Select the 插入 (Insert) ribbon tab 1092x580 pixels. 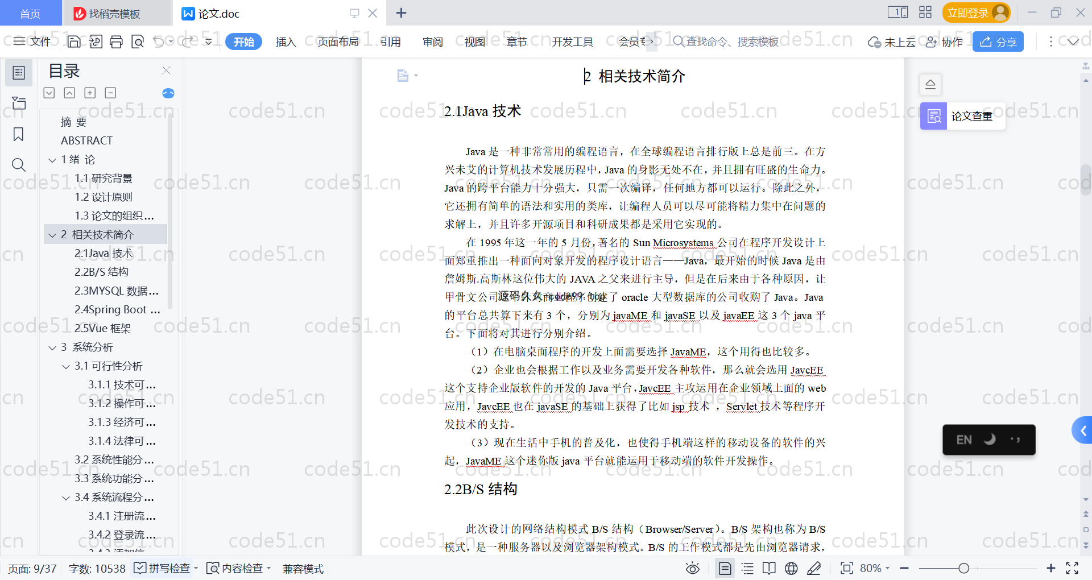[x=286, y=42]
